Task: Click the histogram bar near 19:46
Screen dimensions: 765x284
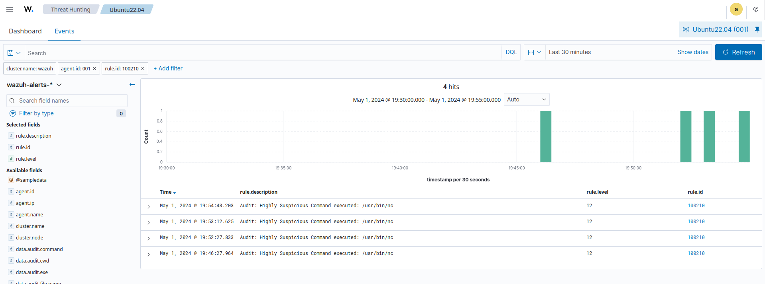Action: [x=545, y=136]
